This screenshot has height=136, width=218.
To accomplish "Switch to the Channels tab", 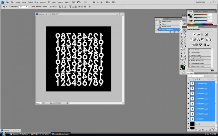I will 198,73.
